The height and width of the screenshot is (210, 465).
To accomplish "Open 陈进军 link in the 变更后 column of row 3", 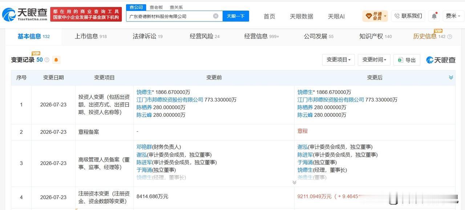I will point(305,155).
